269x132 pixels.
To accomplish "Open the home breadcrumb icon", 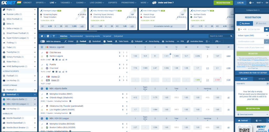I will pos(42,36).
